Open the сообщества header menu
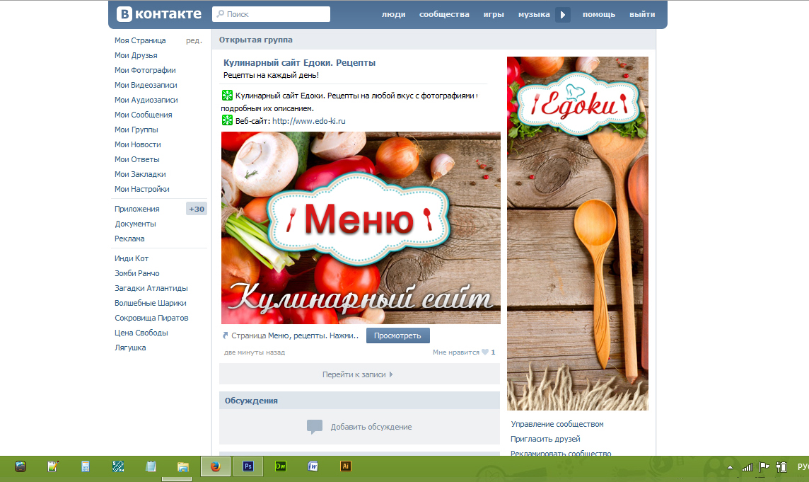This screenshot has width=809, height=482. point(444,14)
